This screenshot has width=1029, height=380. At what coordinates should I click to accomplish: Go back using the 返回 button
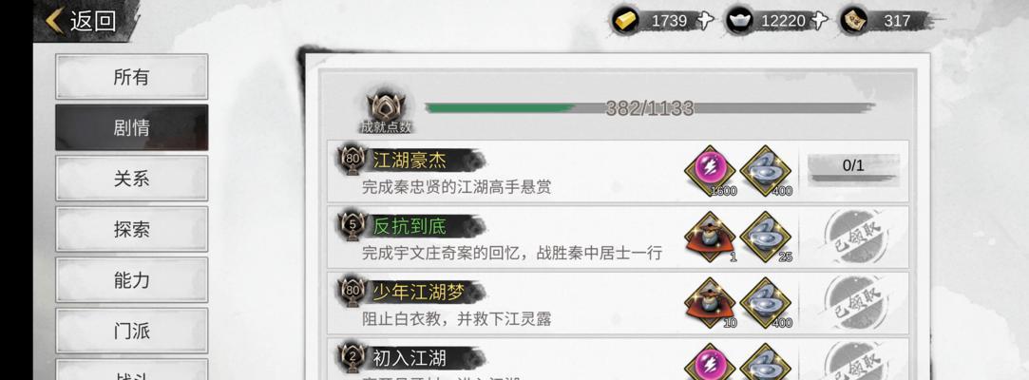82,20
